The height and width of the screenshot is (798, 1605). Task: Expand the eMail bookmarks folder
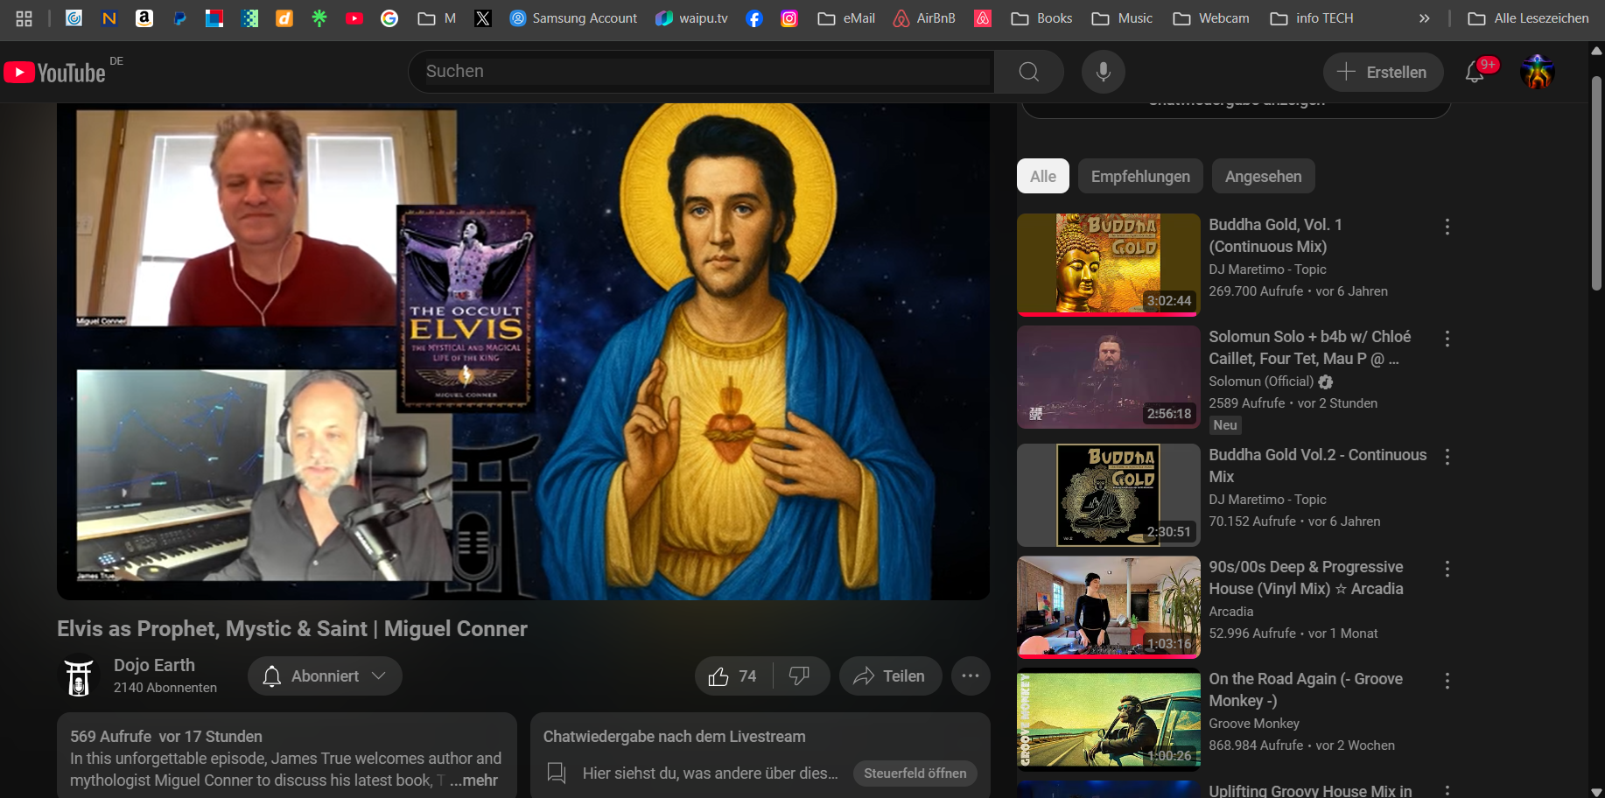click(846, 18)
